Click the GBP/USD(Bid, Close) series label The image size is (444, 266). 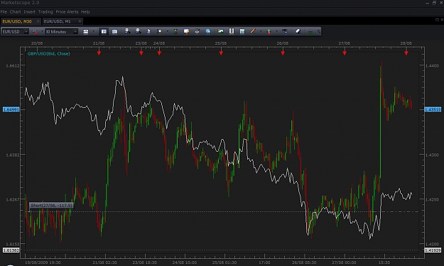[x=48, y=54]
